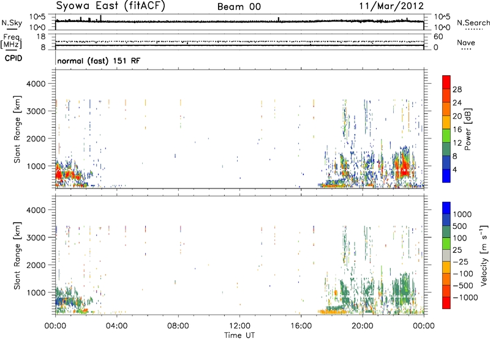This screenshot has height=339, width=490.
Task: Click the text "normal (fast) 151 RF"
Action: (x=99, y=61)
